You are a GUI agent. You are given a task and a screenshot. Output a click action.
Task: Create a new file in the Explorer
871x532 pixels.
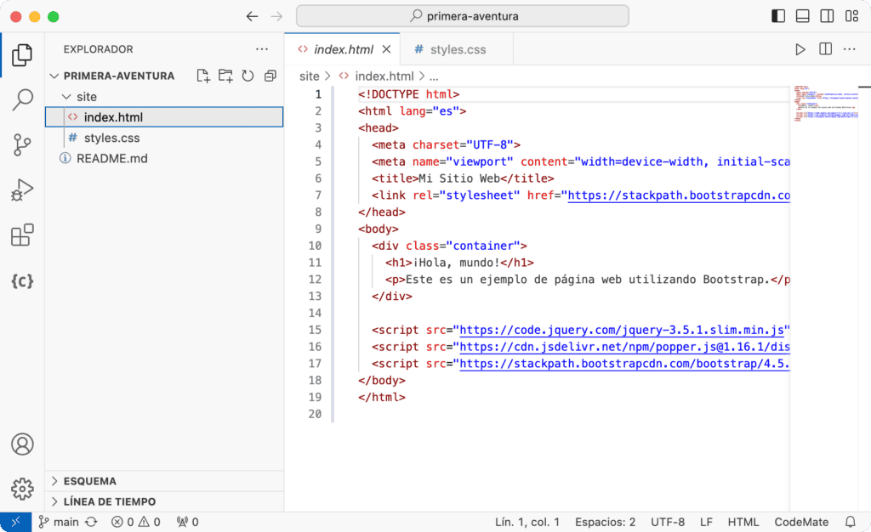[x=203, y=76]
